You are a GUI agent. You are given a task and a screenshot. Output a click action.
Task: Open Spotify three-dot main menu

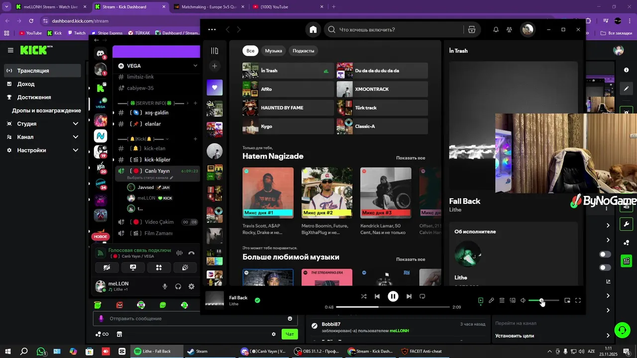[212, 29]
